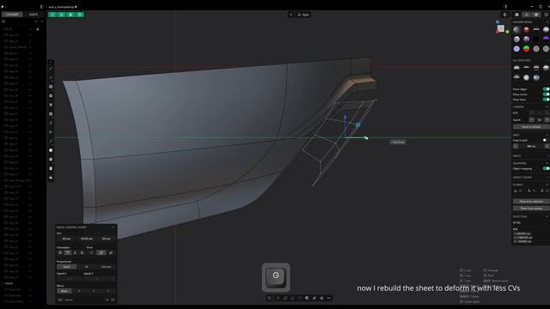
Task: Click the Plane from selection button
Action: 531,202
